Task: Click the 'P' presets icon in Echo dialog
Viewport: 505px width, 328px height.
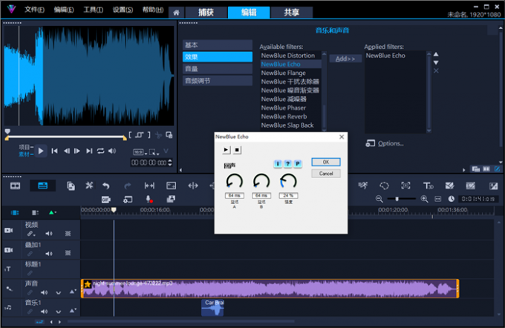Action: [298, 163]
